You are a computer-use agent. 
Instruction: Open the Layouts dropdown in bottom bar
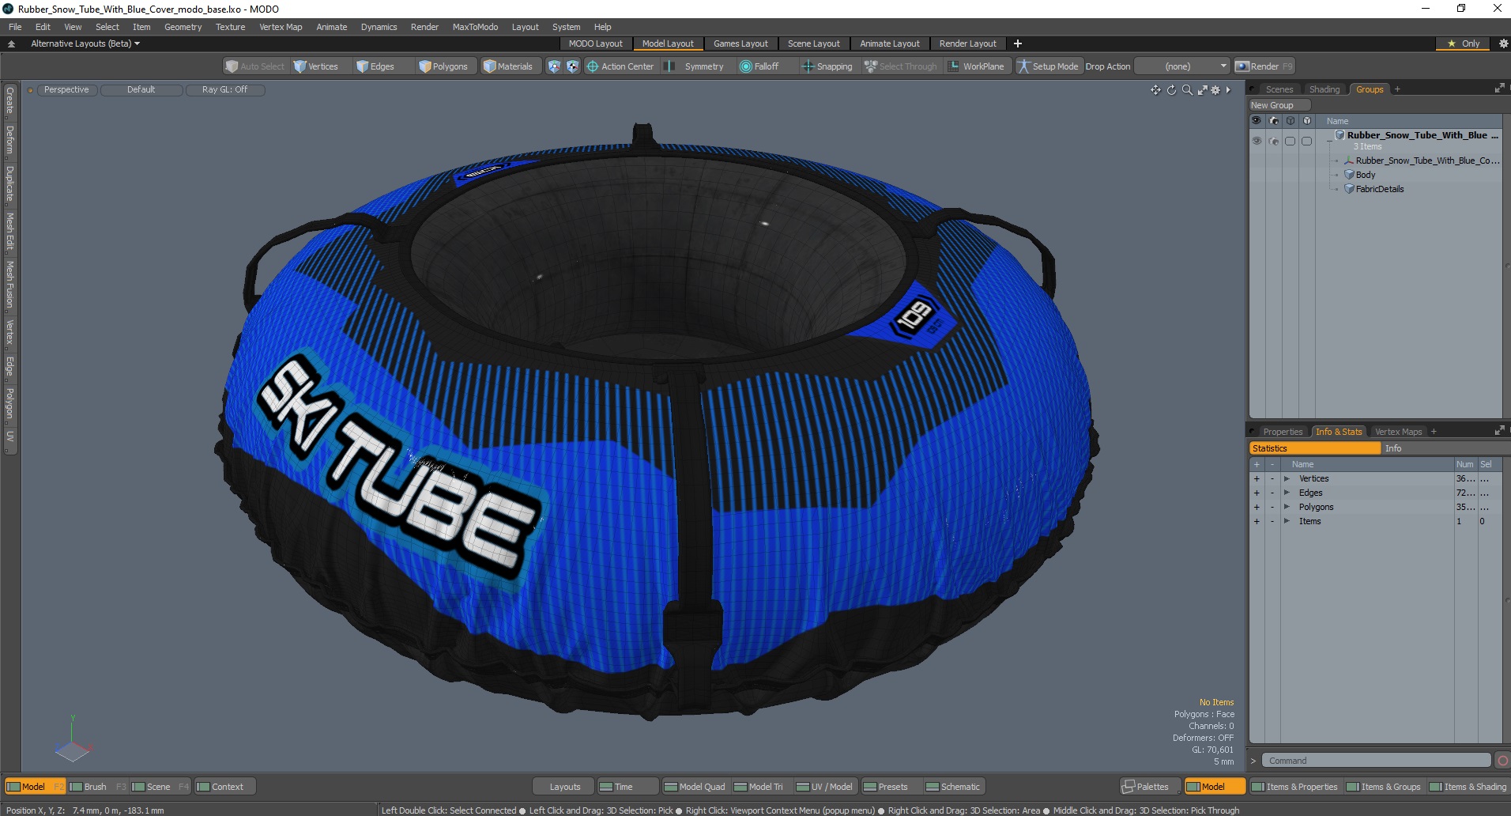point(564,787)
